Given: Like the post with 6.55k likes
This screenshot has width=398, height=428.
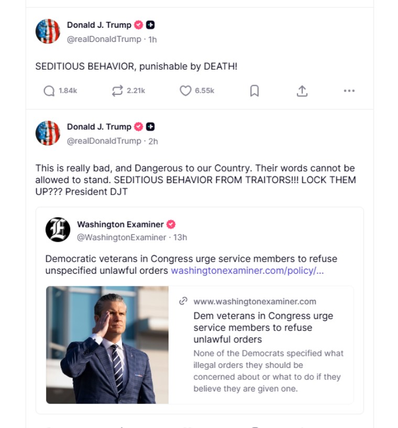Looking at the screenshot, I should pyautogui.click(x=186, y=91).
